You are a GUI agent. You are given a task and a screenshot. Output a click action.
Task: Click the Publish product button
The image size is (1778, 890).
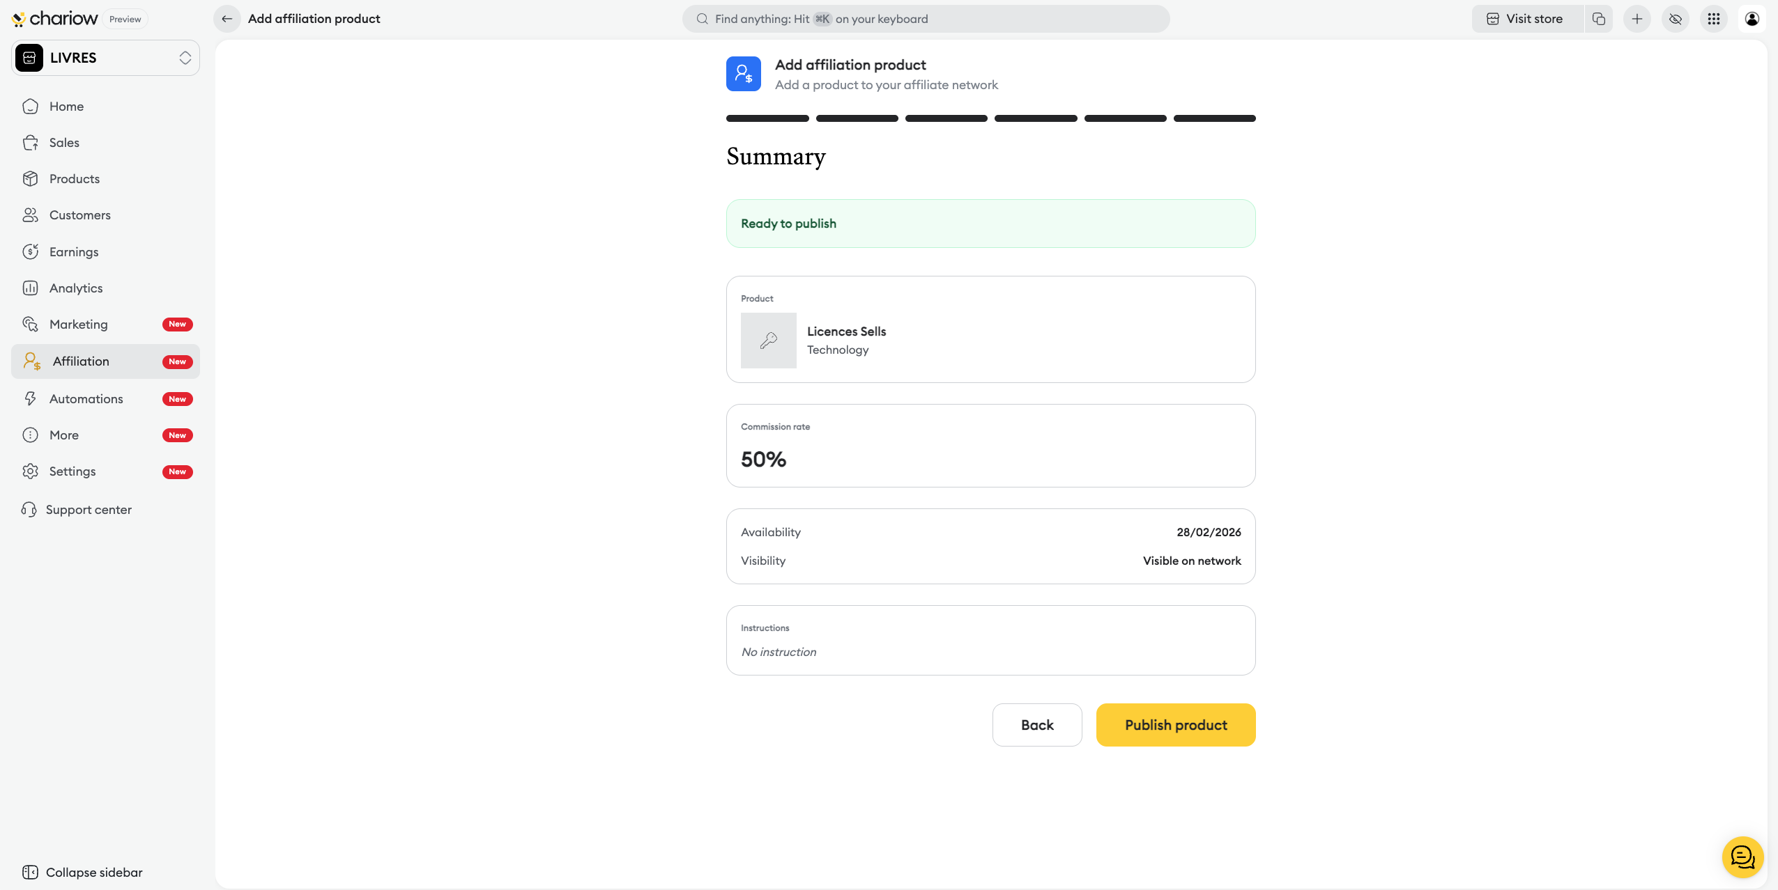coord(1175,725)
